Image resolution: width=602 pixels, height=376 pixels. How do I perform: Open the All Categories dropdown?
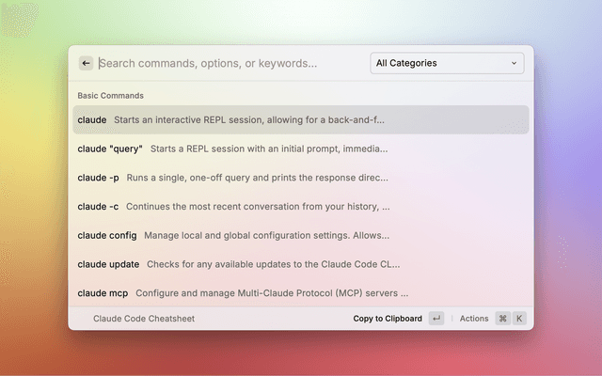(x=446, y=63)
